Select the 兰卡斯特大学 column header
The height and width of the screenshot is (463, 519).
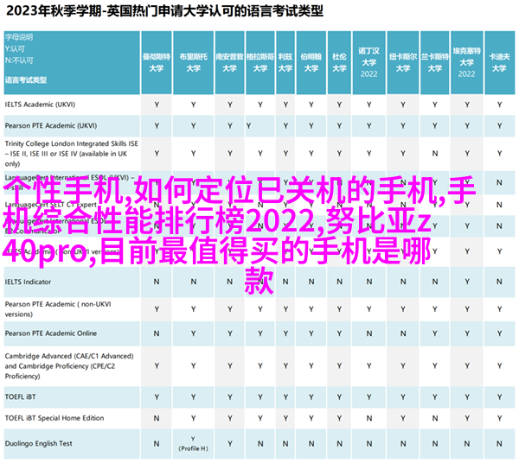[435, 63]
